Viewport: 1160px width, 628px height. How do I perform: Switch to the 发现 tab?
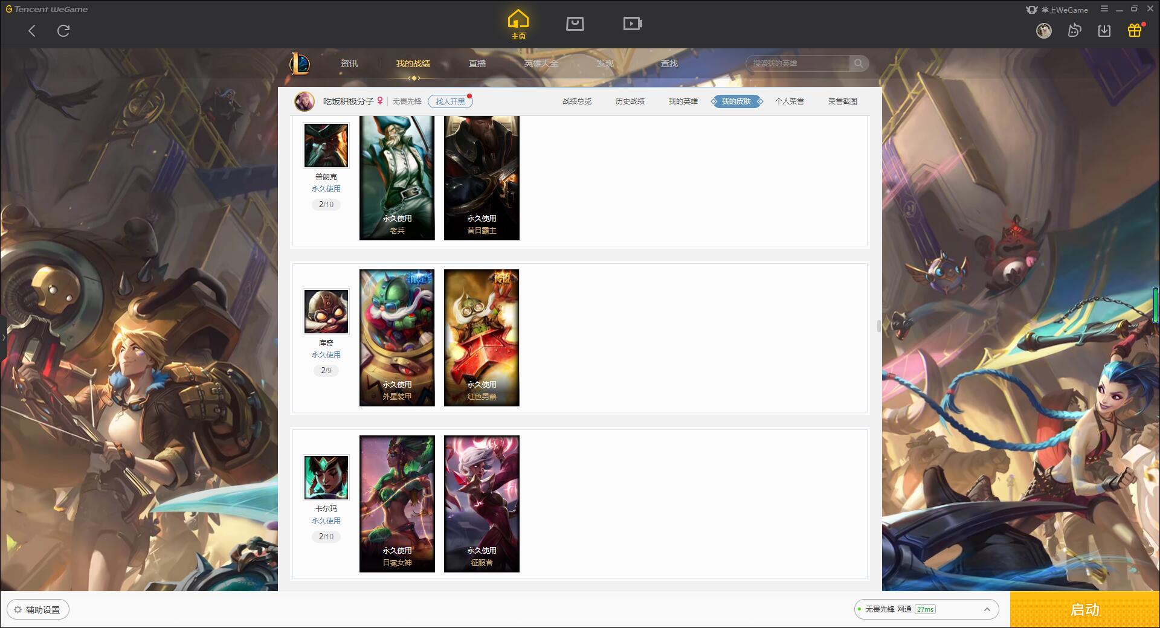pos(605,63)
